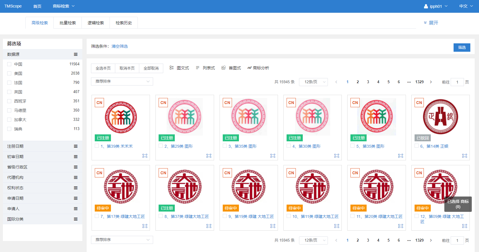
Task: Switch to 图文式 view icon
Action: point(172,68)
